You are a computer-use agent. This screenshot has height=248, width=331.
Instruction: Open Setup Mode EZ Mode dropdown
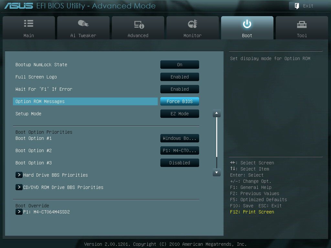180,114
